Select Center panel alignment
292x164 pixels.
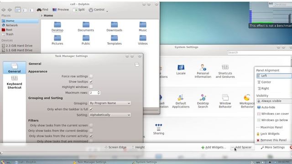(264, 82)
